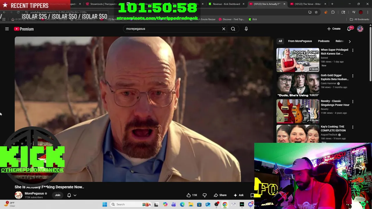Screen dimensions: 372x209
Task: Close the Revenue - Kick Dashboard tab
Action: (x=243, y=4)
